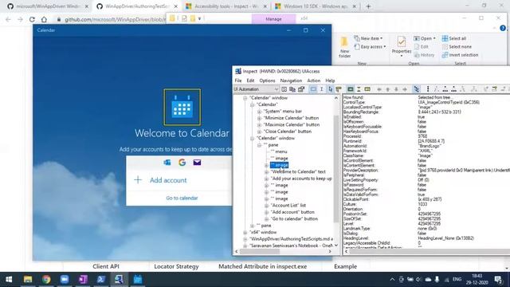The width and height of the screenshot is (510, 287).
Task: Click the Explorer help question mark icon
Action: (x=503, y=29)
